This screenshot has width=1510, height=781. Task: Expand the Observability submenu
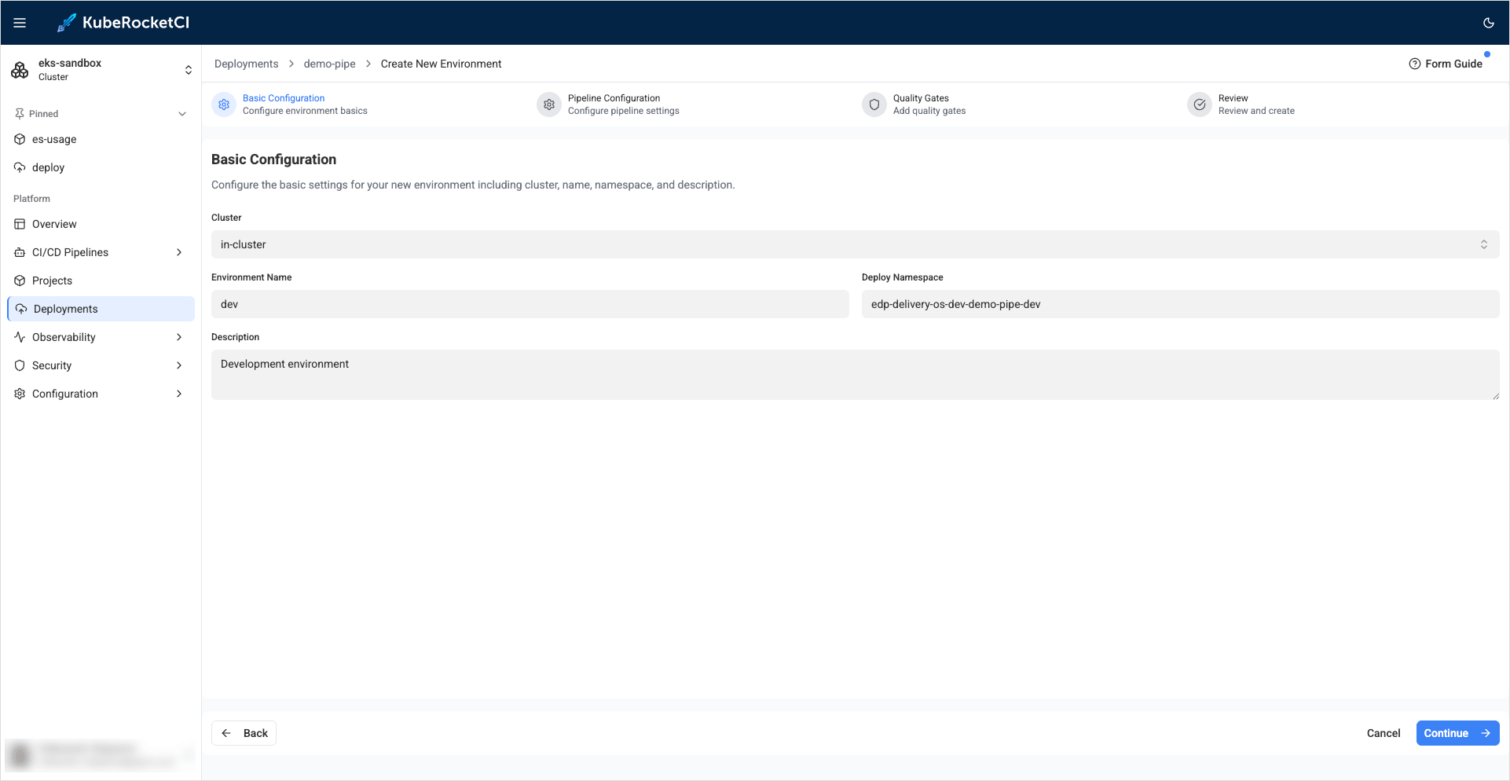(179, 337)
